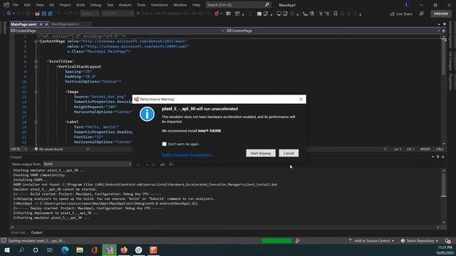Click the Task View taskbar icon
The height and width of the screenshot is (256, 456).
(50, 250)
